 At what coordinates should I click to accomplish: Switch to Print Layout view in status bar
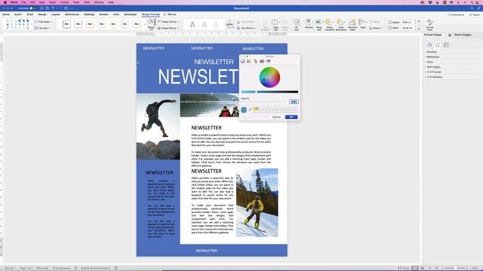pos(415,268)
